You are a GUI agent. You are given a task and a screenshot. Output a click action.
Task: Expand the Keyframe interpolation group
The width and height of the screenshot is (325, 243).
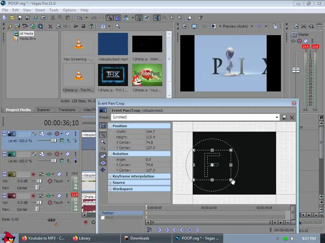(x=110, y=177)
